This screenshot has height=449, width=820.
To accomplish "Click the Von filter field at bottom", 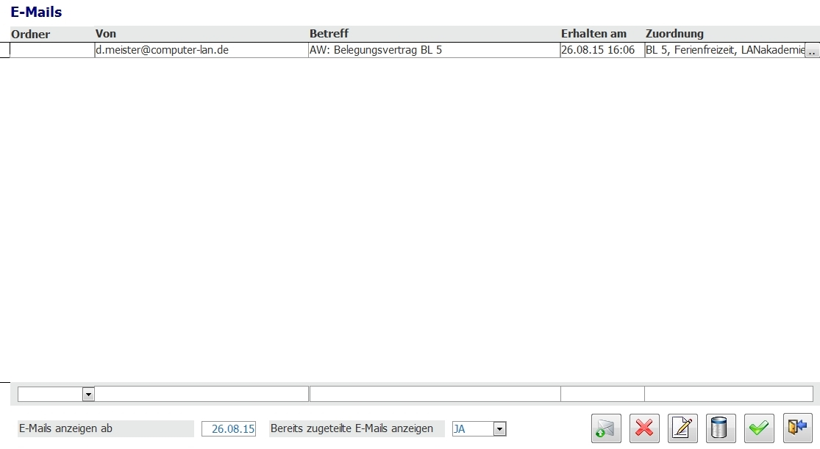I will point(202,395).
